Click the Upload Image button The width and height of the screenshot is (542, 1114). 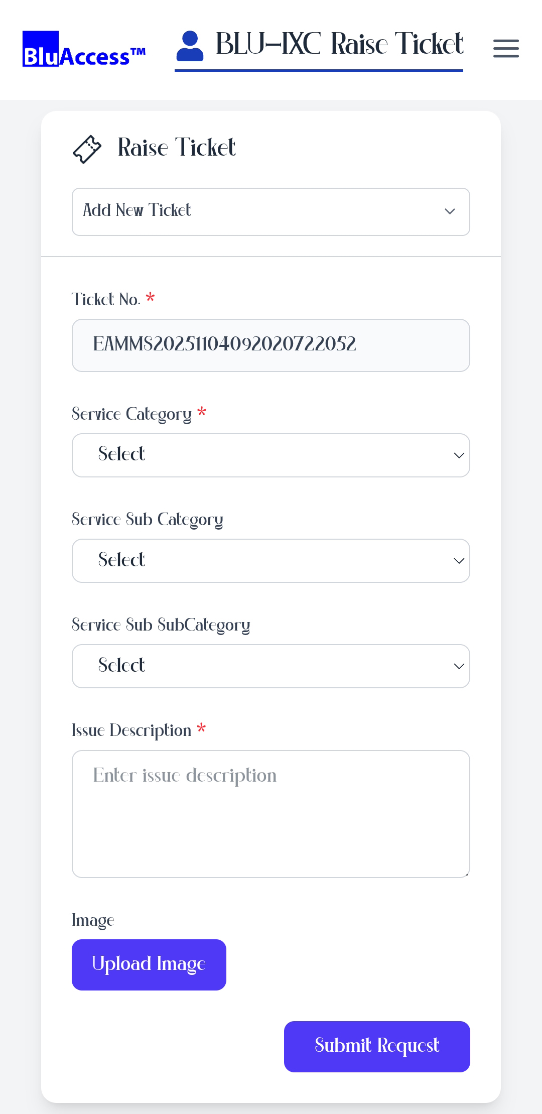(149, 964)
